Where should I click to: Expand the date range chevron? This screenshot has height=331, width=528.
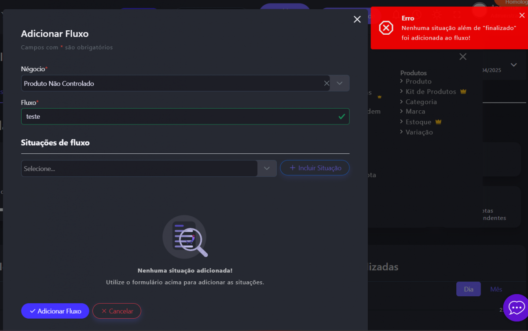(513, 65)
